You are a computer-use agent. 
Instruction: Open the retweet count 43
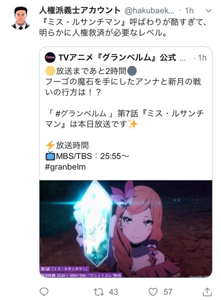tap(113, 292)
